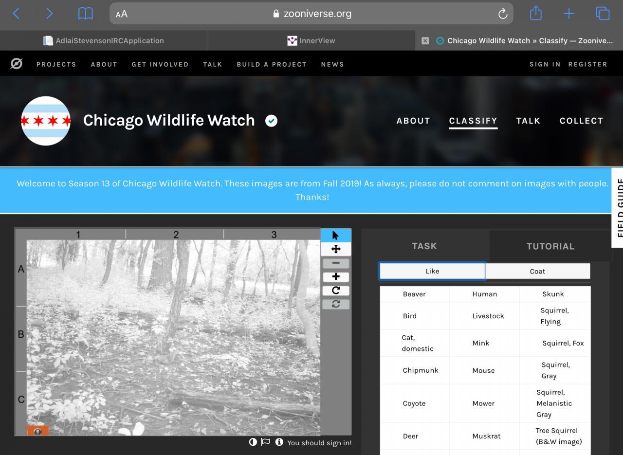The height and width of the screenshot is (455, 623).
Task: Tap the Safari share icon
Action: tap(536, 13)
